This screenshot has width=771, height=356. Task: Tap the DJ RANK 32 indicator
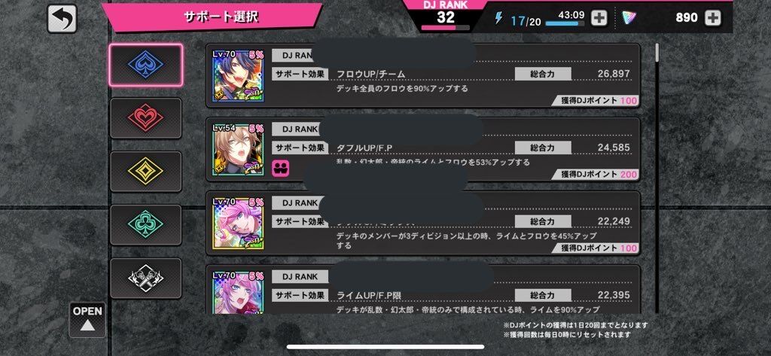click(445, 15)
